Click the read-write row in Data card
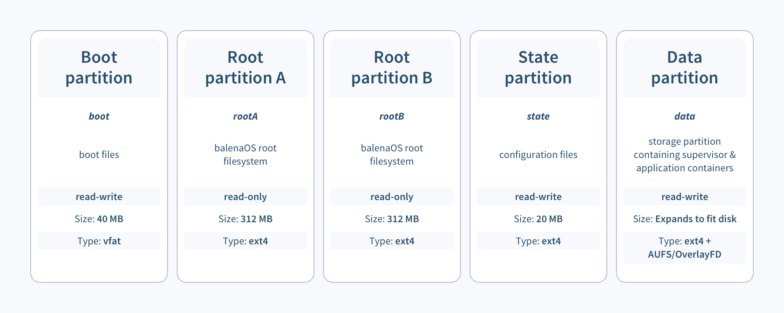 [x=685, y=197]
